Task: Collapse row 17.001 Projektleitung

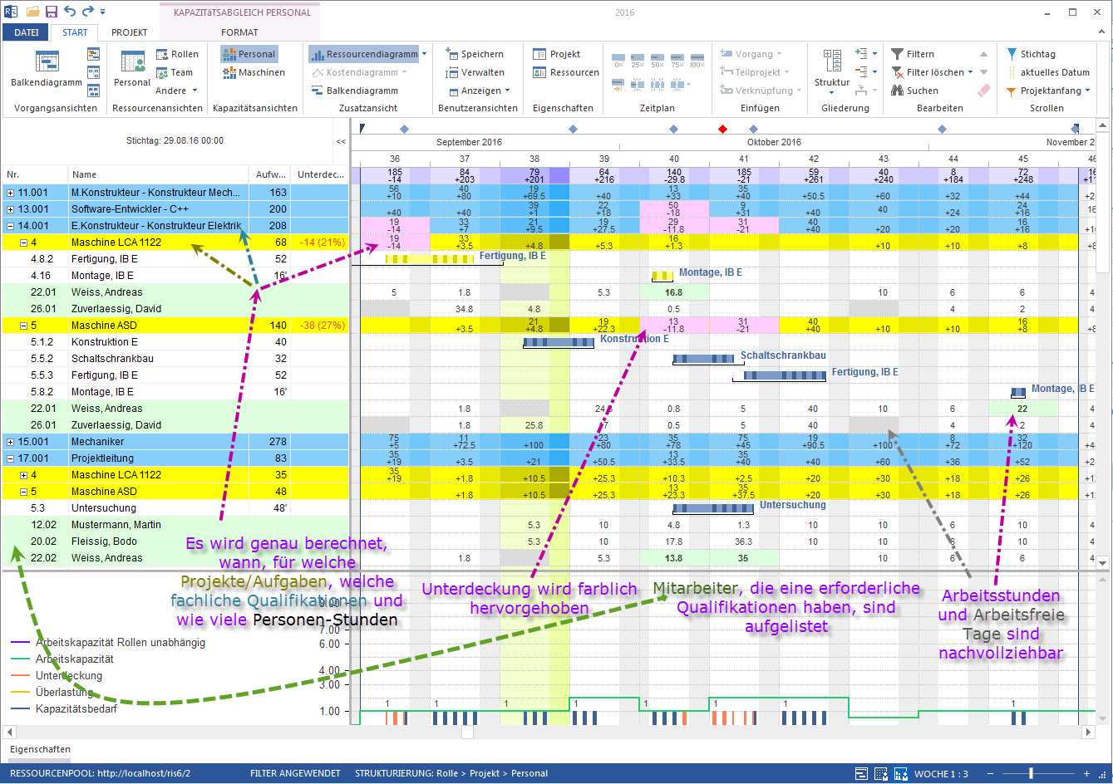Action: [11, 458]
